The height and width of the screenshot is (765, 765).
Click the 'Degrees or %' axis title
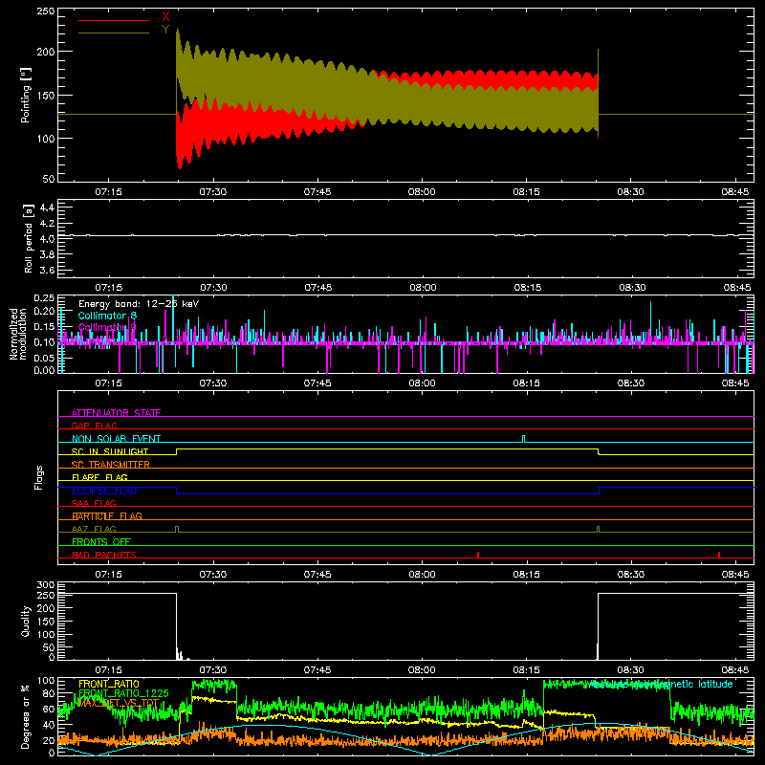click(x=25, y=717)
